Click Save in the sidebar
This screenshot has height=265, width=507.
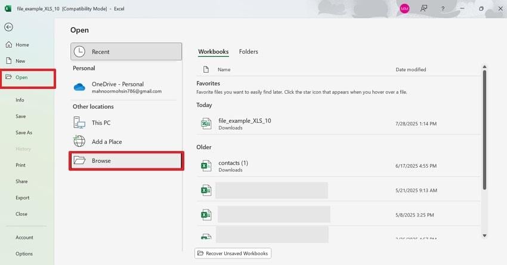coord(20,116)
